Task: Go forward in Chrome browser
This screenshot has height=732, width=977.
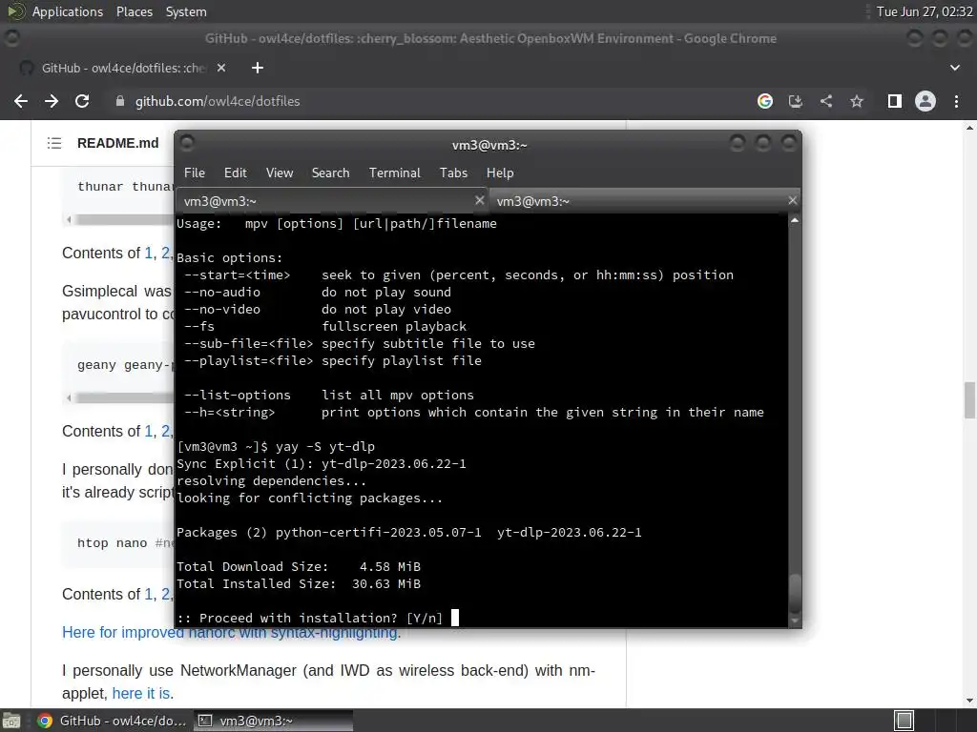Action: [x=52, y=101]
